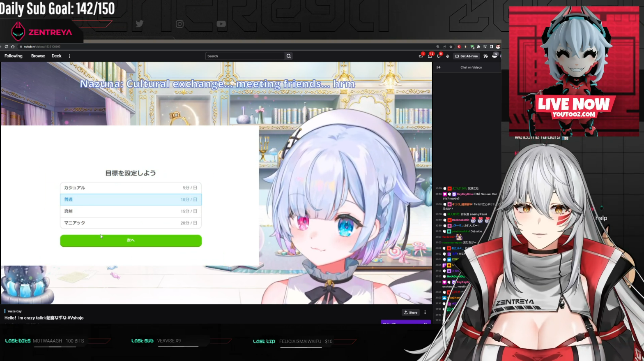Click the video title Hello! Im crazy talk
The width and height of the screenshot is (644, 361).
point(44,318)
